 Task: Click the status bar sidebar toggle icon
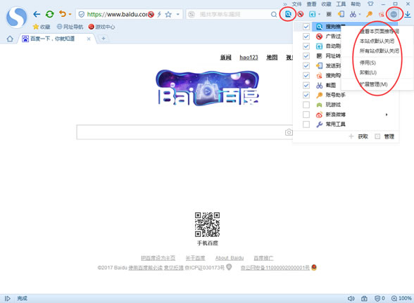(7, 298)
